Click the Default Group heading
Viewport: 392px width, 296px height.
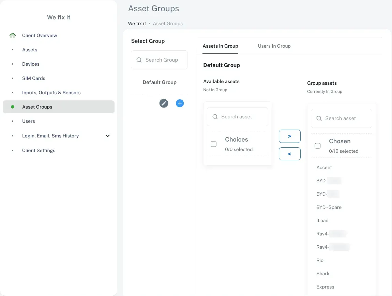tap(222, 65)
